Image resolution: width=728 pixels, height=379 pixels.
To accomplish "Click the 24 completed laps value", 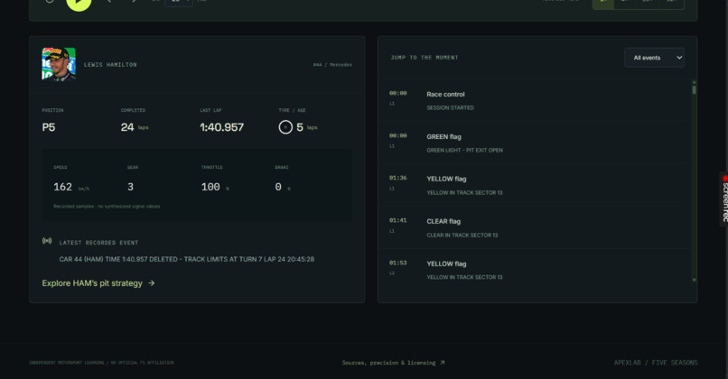I will (x=127, y=127).
